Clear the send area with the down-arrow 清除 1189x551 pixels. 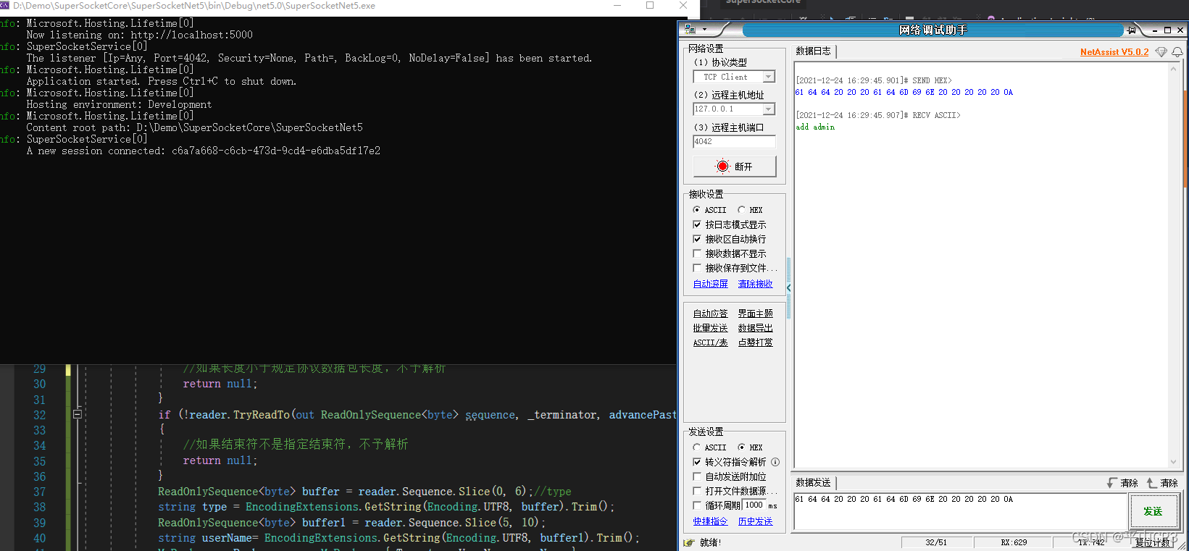pos(1122,483)
